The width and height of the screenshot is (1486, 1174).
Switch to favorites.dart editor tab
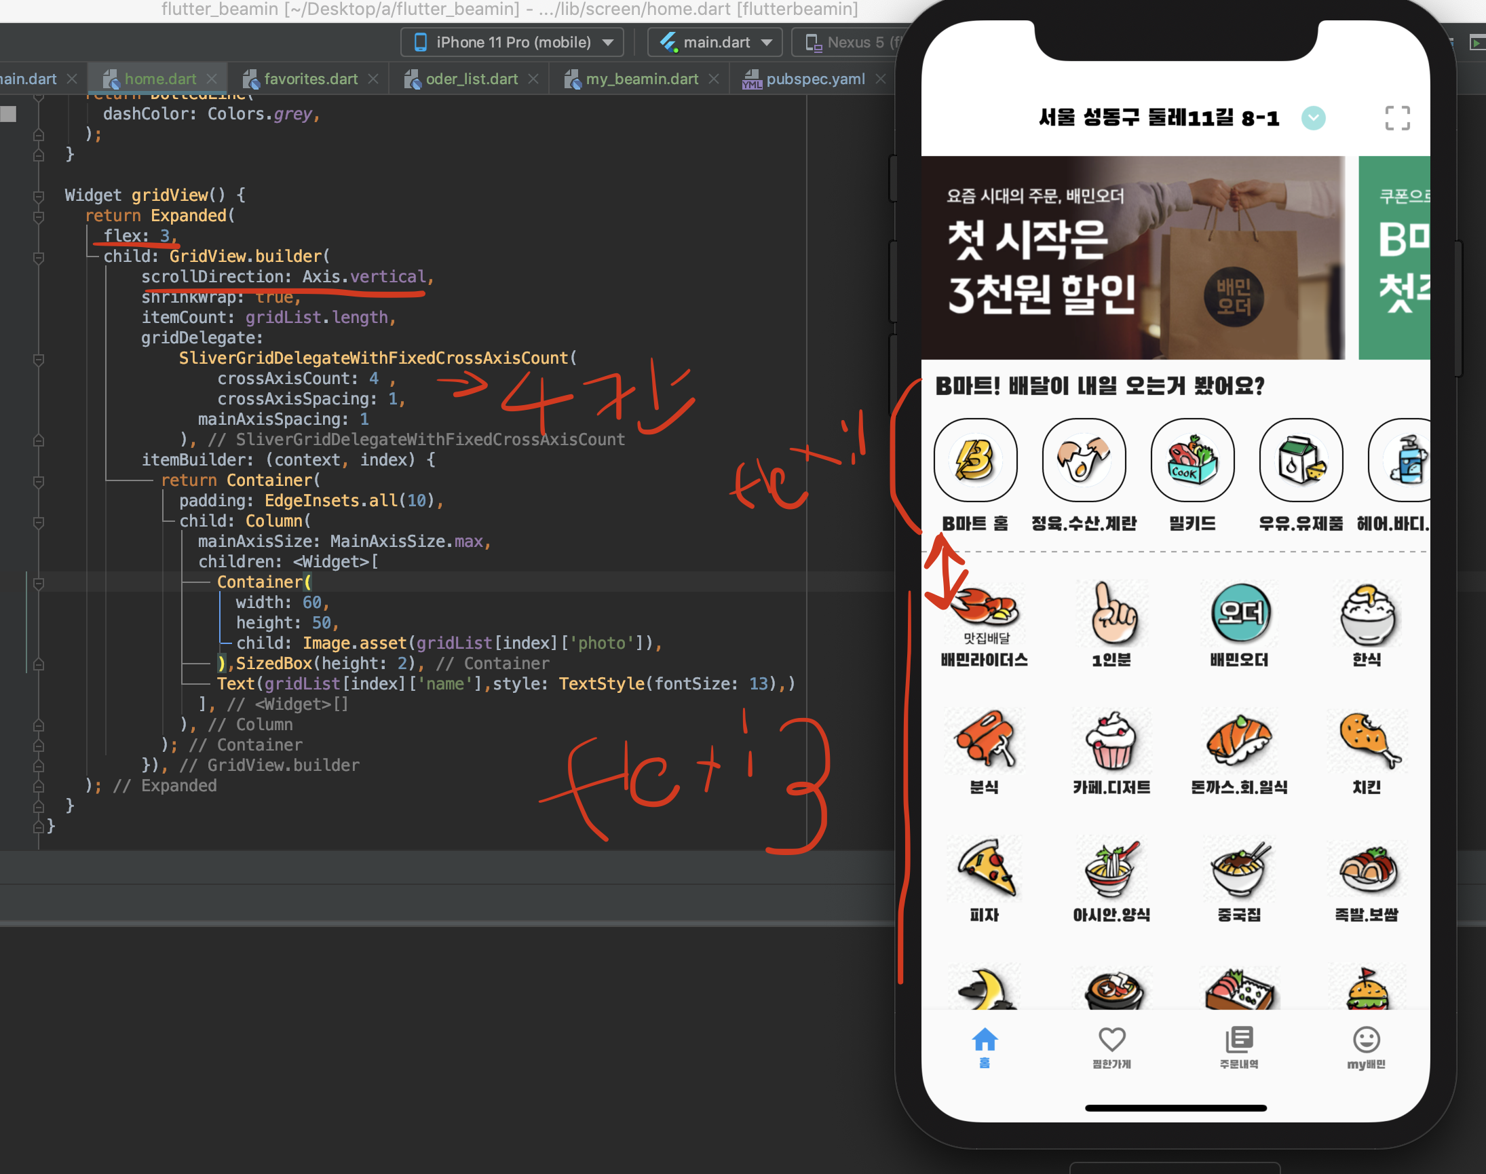pyautogui.click(x=310, y=79)
